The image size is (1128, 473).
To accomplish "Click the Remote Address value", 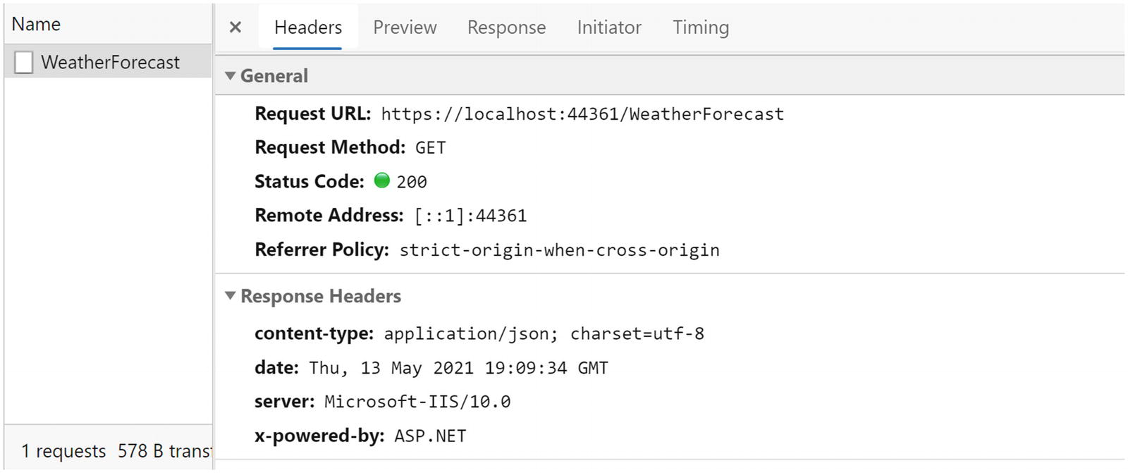I will pos(470,216).
